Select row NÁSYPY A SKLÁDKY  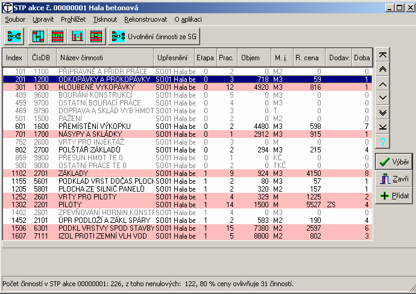pos(188,134)
